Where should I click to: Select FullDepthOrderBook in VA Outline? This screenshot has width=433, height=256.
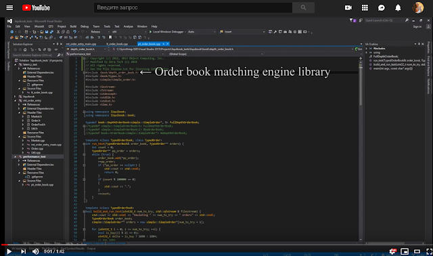pos(386,56)
